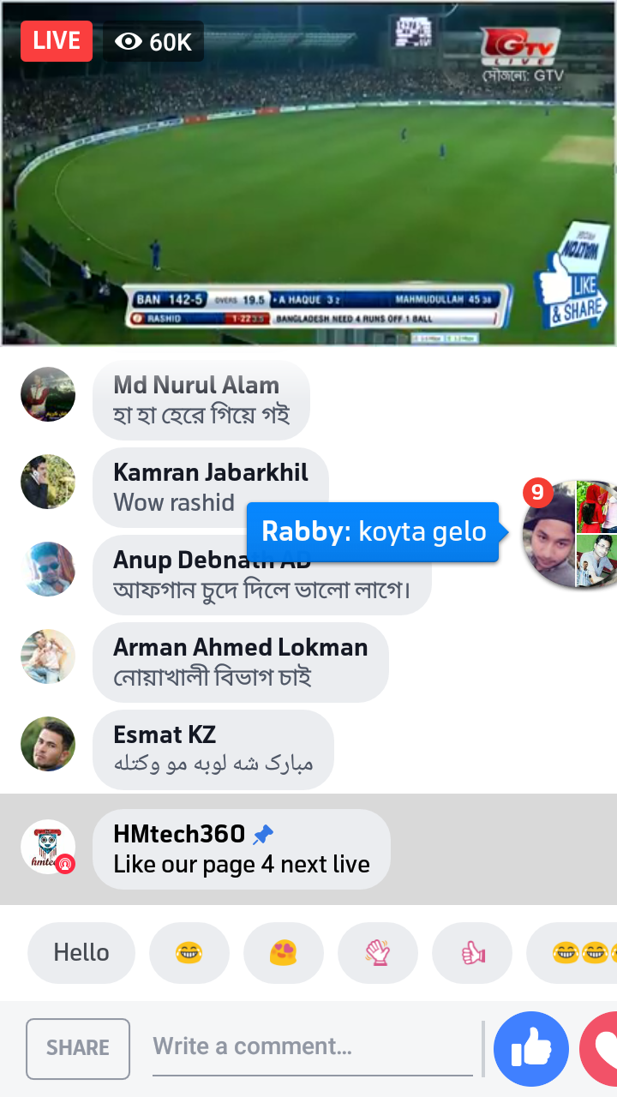617x1097 pixels.
Task: Click the SHARE button
Action: 78,1048
